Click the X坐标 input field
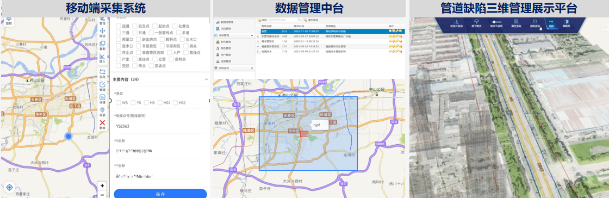Screen dimensions: 609x198 (x=159, y=151)
